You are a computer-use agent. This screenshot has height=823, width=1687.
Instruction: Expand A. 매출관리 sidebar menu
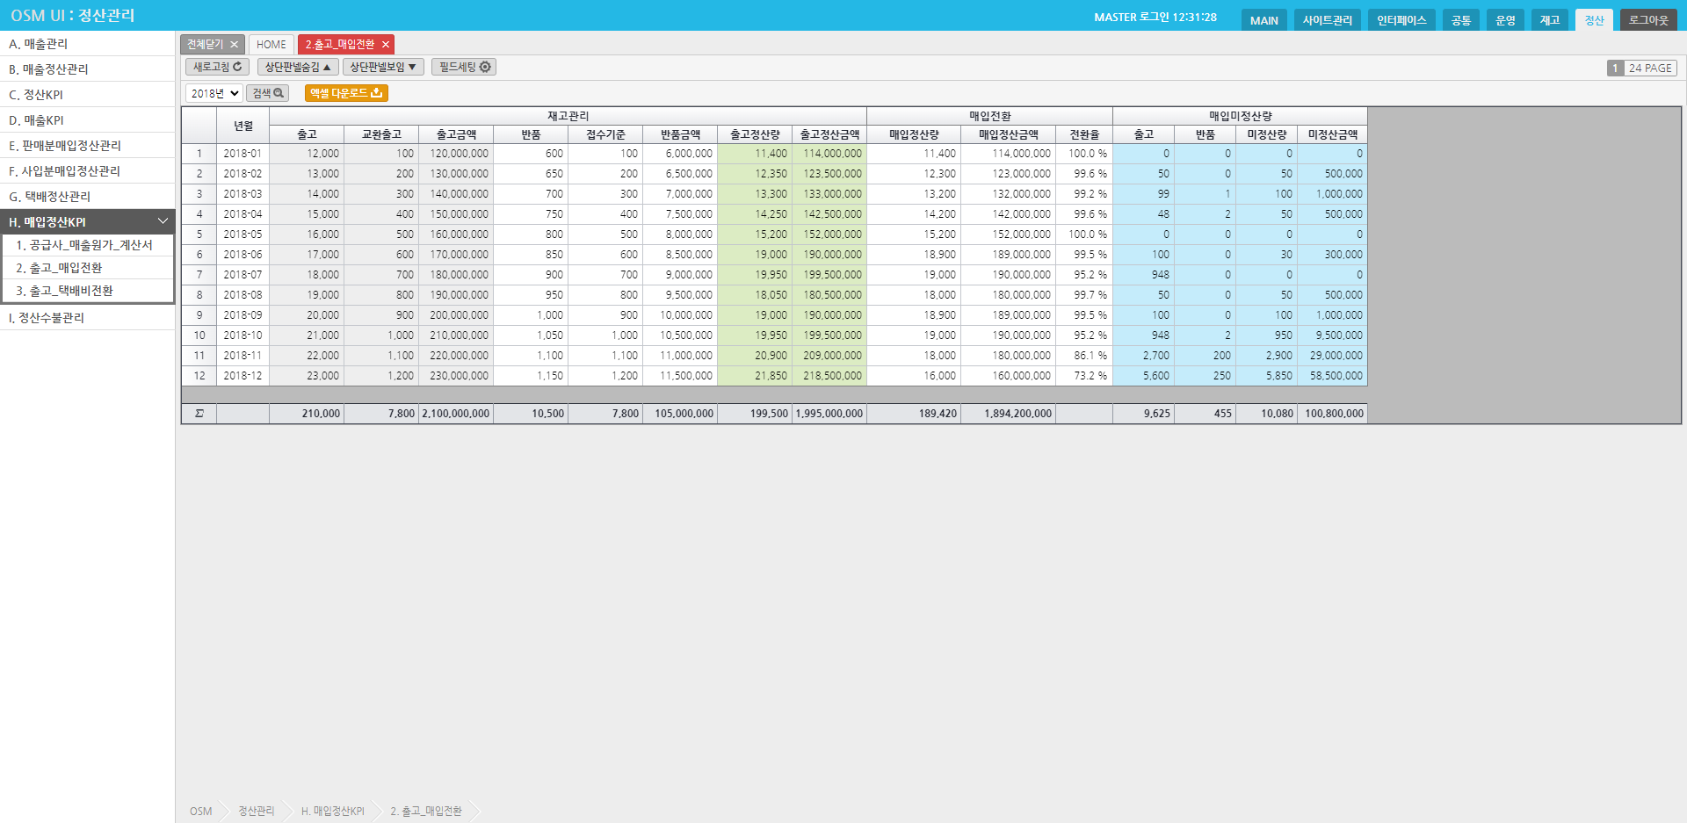88,44
